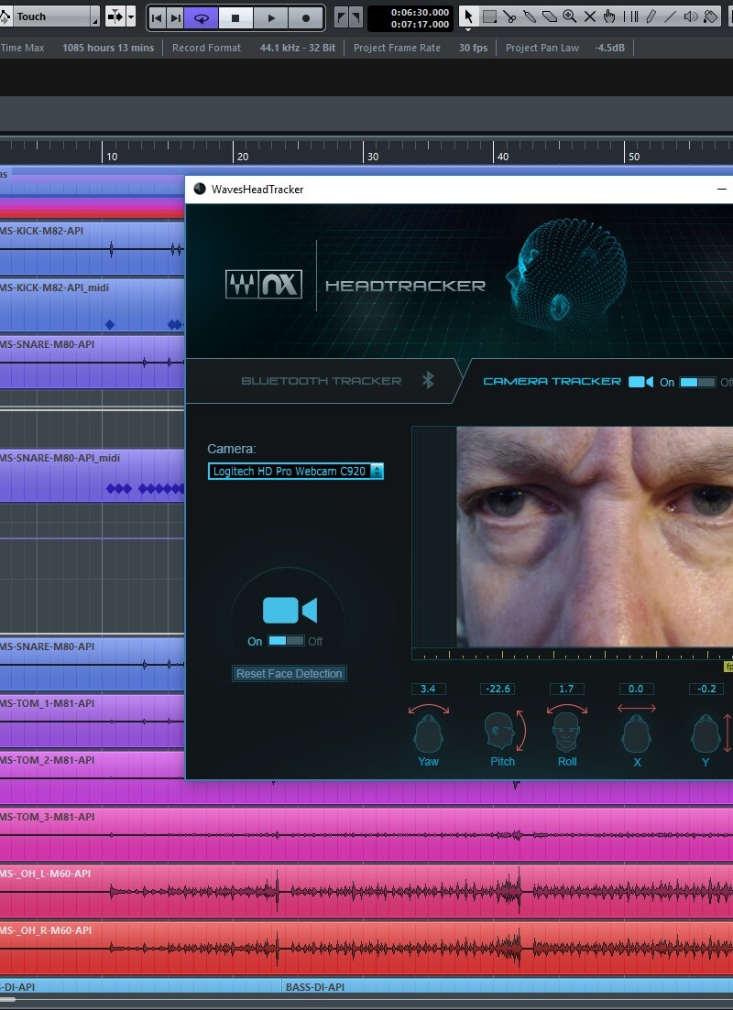Image resolution: width=733 pixels, height=1010 pixels.
Task: Click the Pitch value field showing -22.6
Action: point(500,689)
